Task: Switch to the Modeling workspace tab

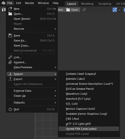Action: [x=87, y=4]
